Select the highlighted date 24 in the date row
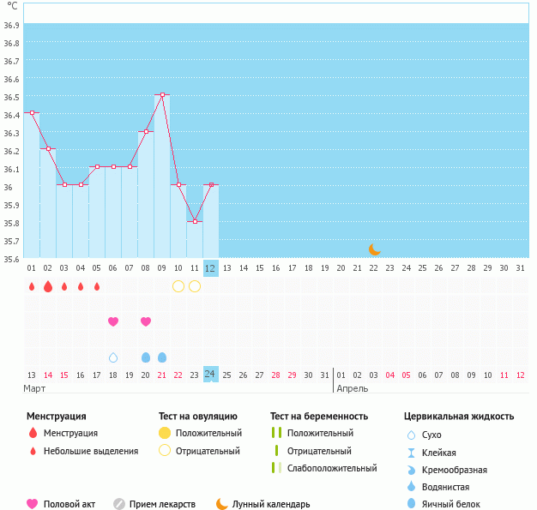Viewport: 537px width, 510px height. tap(210, 375)
